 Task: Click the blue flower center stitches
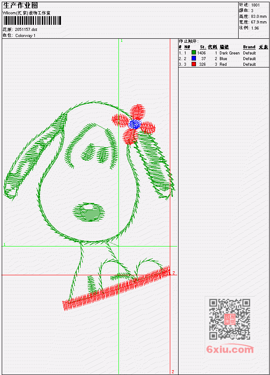[135, 124]
